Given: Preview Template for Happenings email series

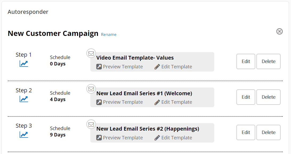Looking at the screenshot, I should point(119,138).
